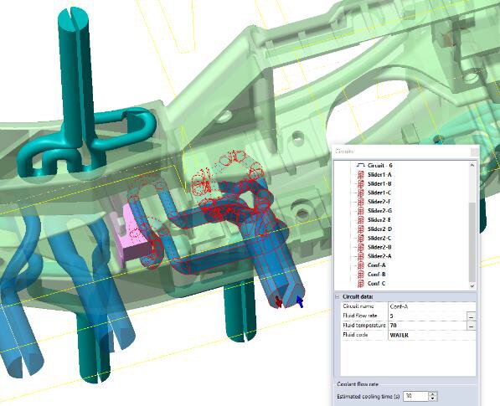Click the Conf-C coil icon
The height and width of the screenshot is (406, 500).
361,283
